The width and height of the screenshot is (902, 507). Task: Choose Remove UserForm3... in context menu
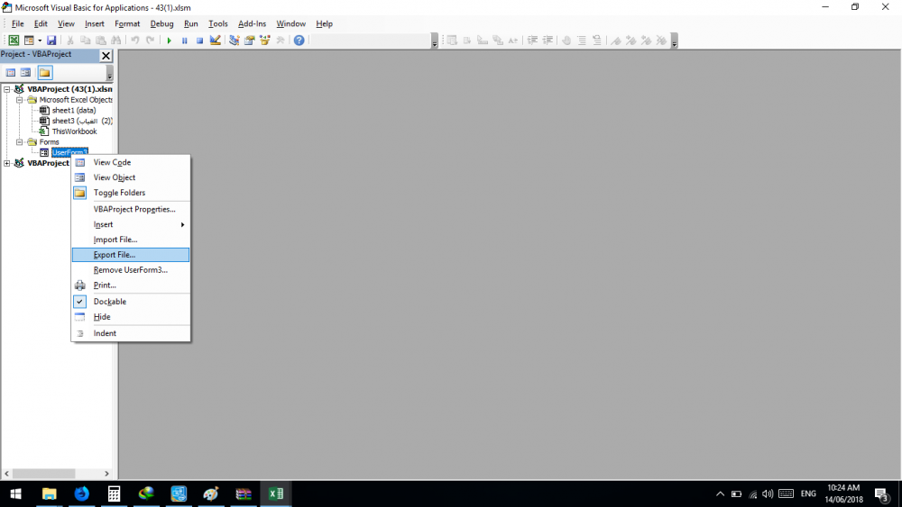[x=131, y=270]
